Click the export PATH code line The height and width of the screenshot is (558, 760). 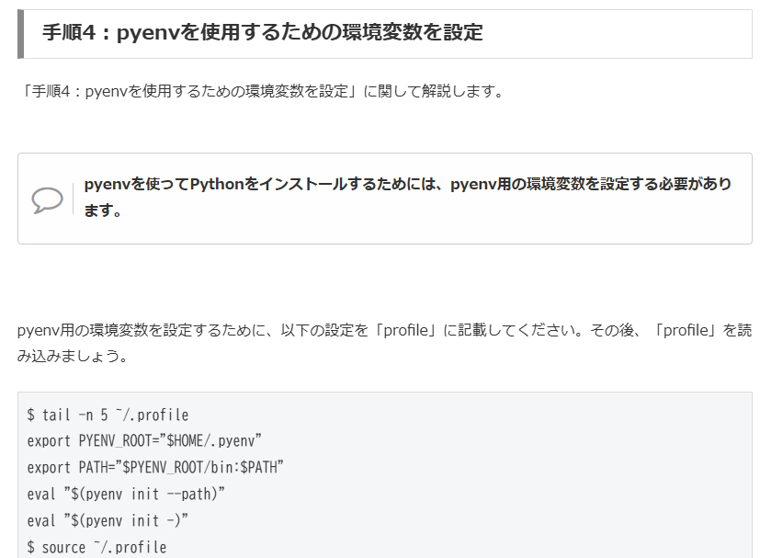coord(155,468)
